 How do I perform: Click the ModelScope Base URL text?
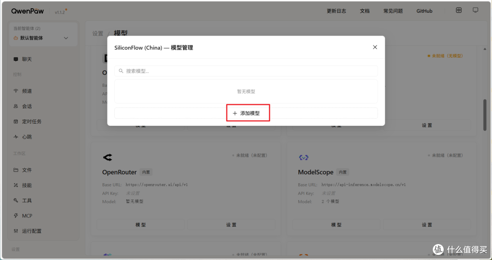tap(364, 185)
